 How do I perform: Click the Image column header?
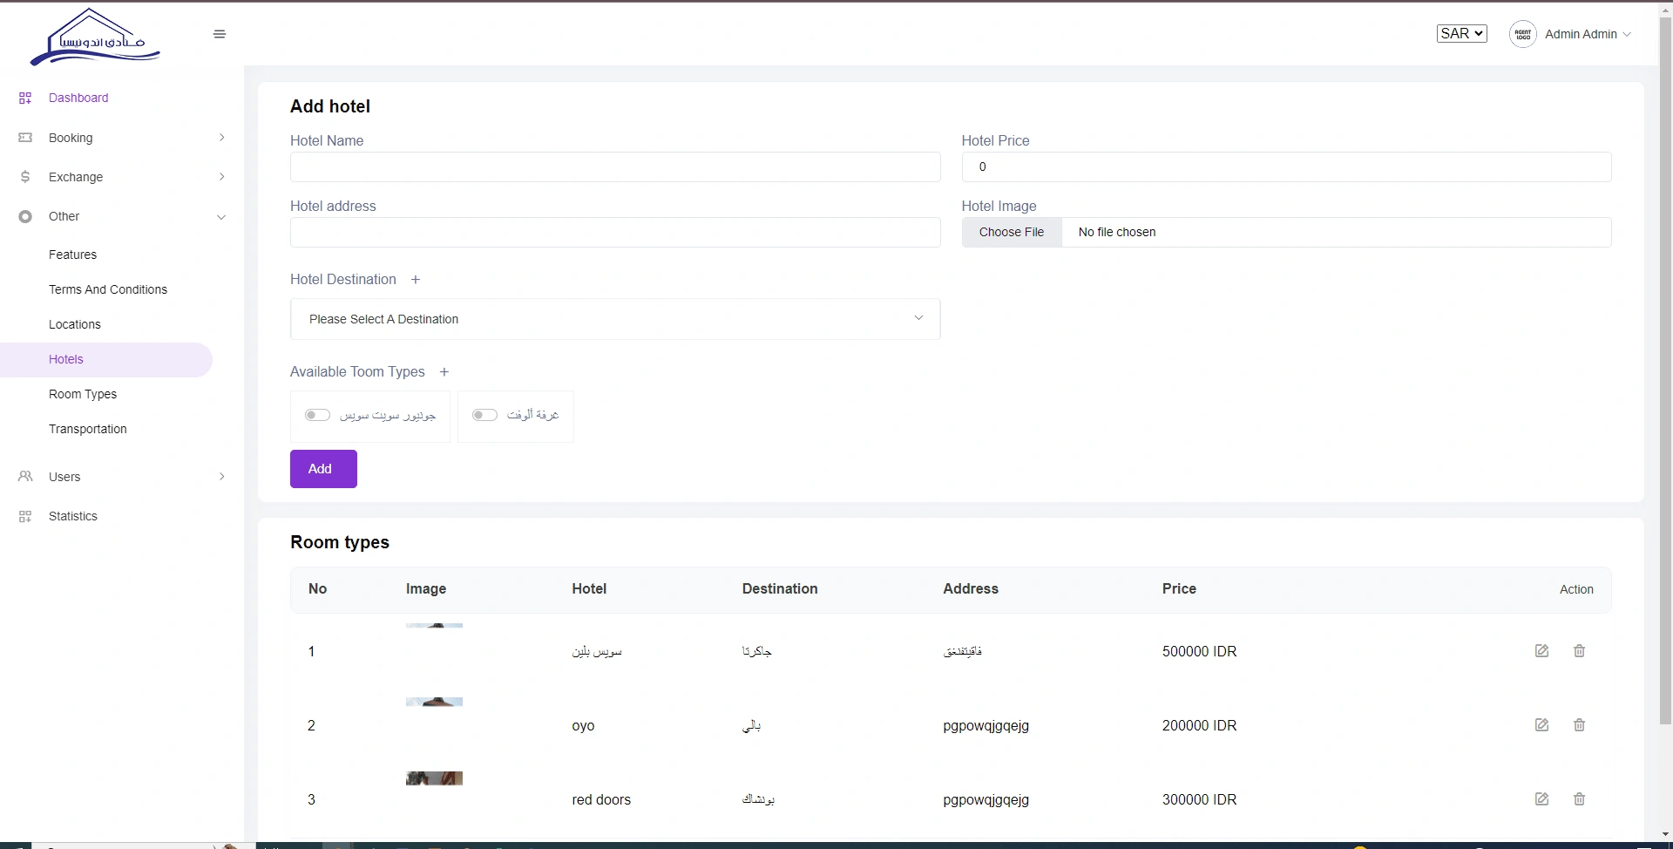(x=426, y=589)
